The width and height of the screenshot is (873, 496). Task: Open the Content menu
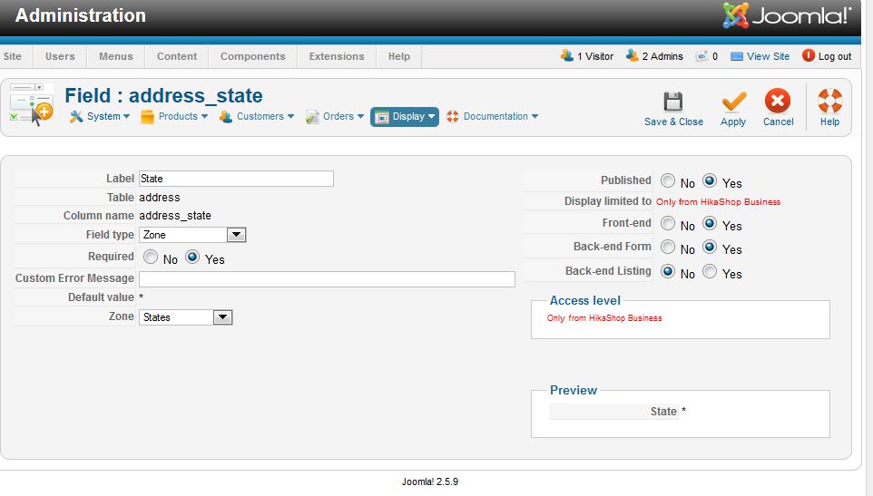point(177,57)
